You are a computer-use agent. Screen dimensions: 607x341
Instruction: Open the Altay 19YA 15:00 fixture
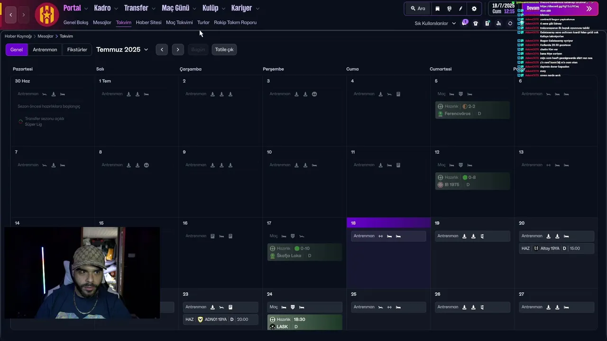pos(556,248)
